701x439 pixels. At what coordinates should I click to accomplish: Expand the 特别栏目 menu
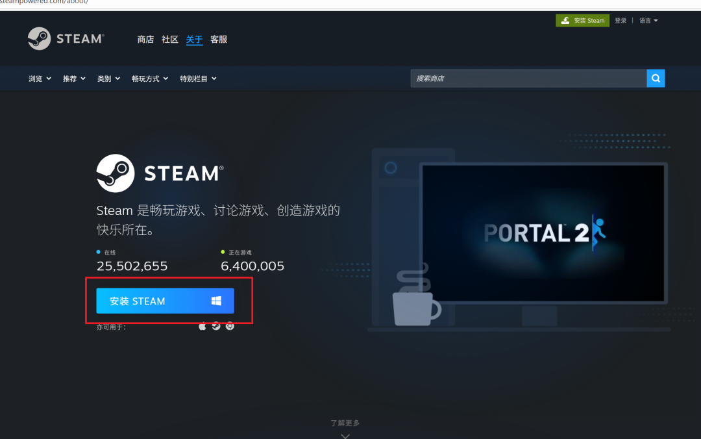198,79
